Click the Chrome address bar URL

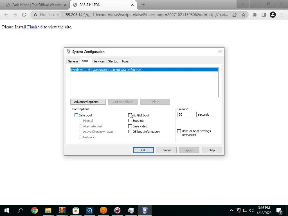pyautogui.click(x=146, y=15)
